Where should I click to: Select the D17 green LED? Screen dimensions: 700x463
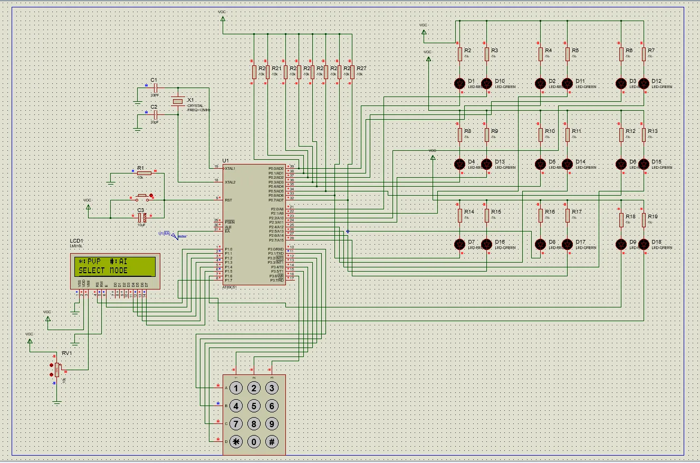click(567, 244)
